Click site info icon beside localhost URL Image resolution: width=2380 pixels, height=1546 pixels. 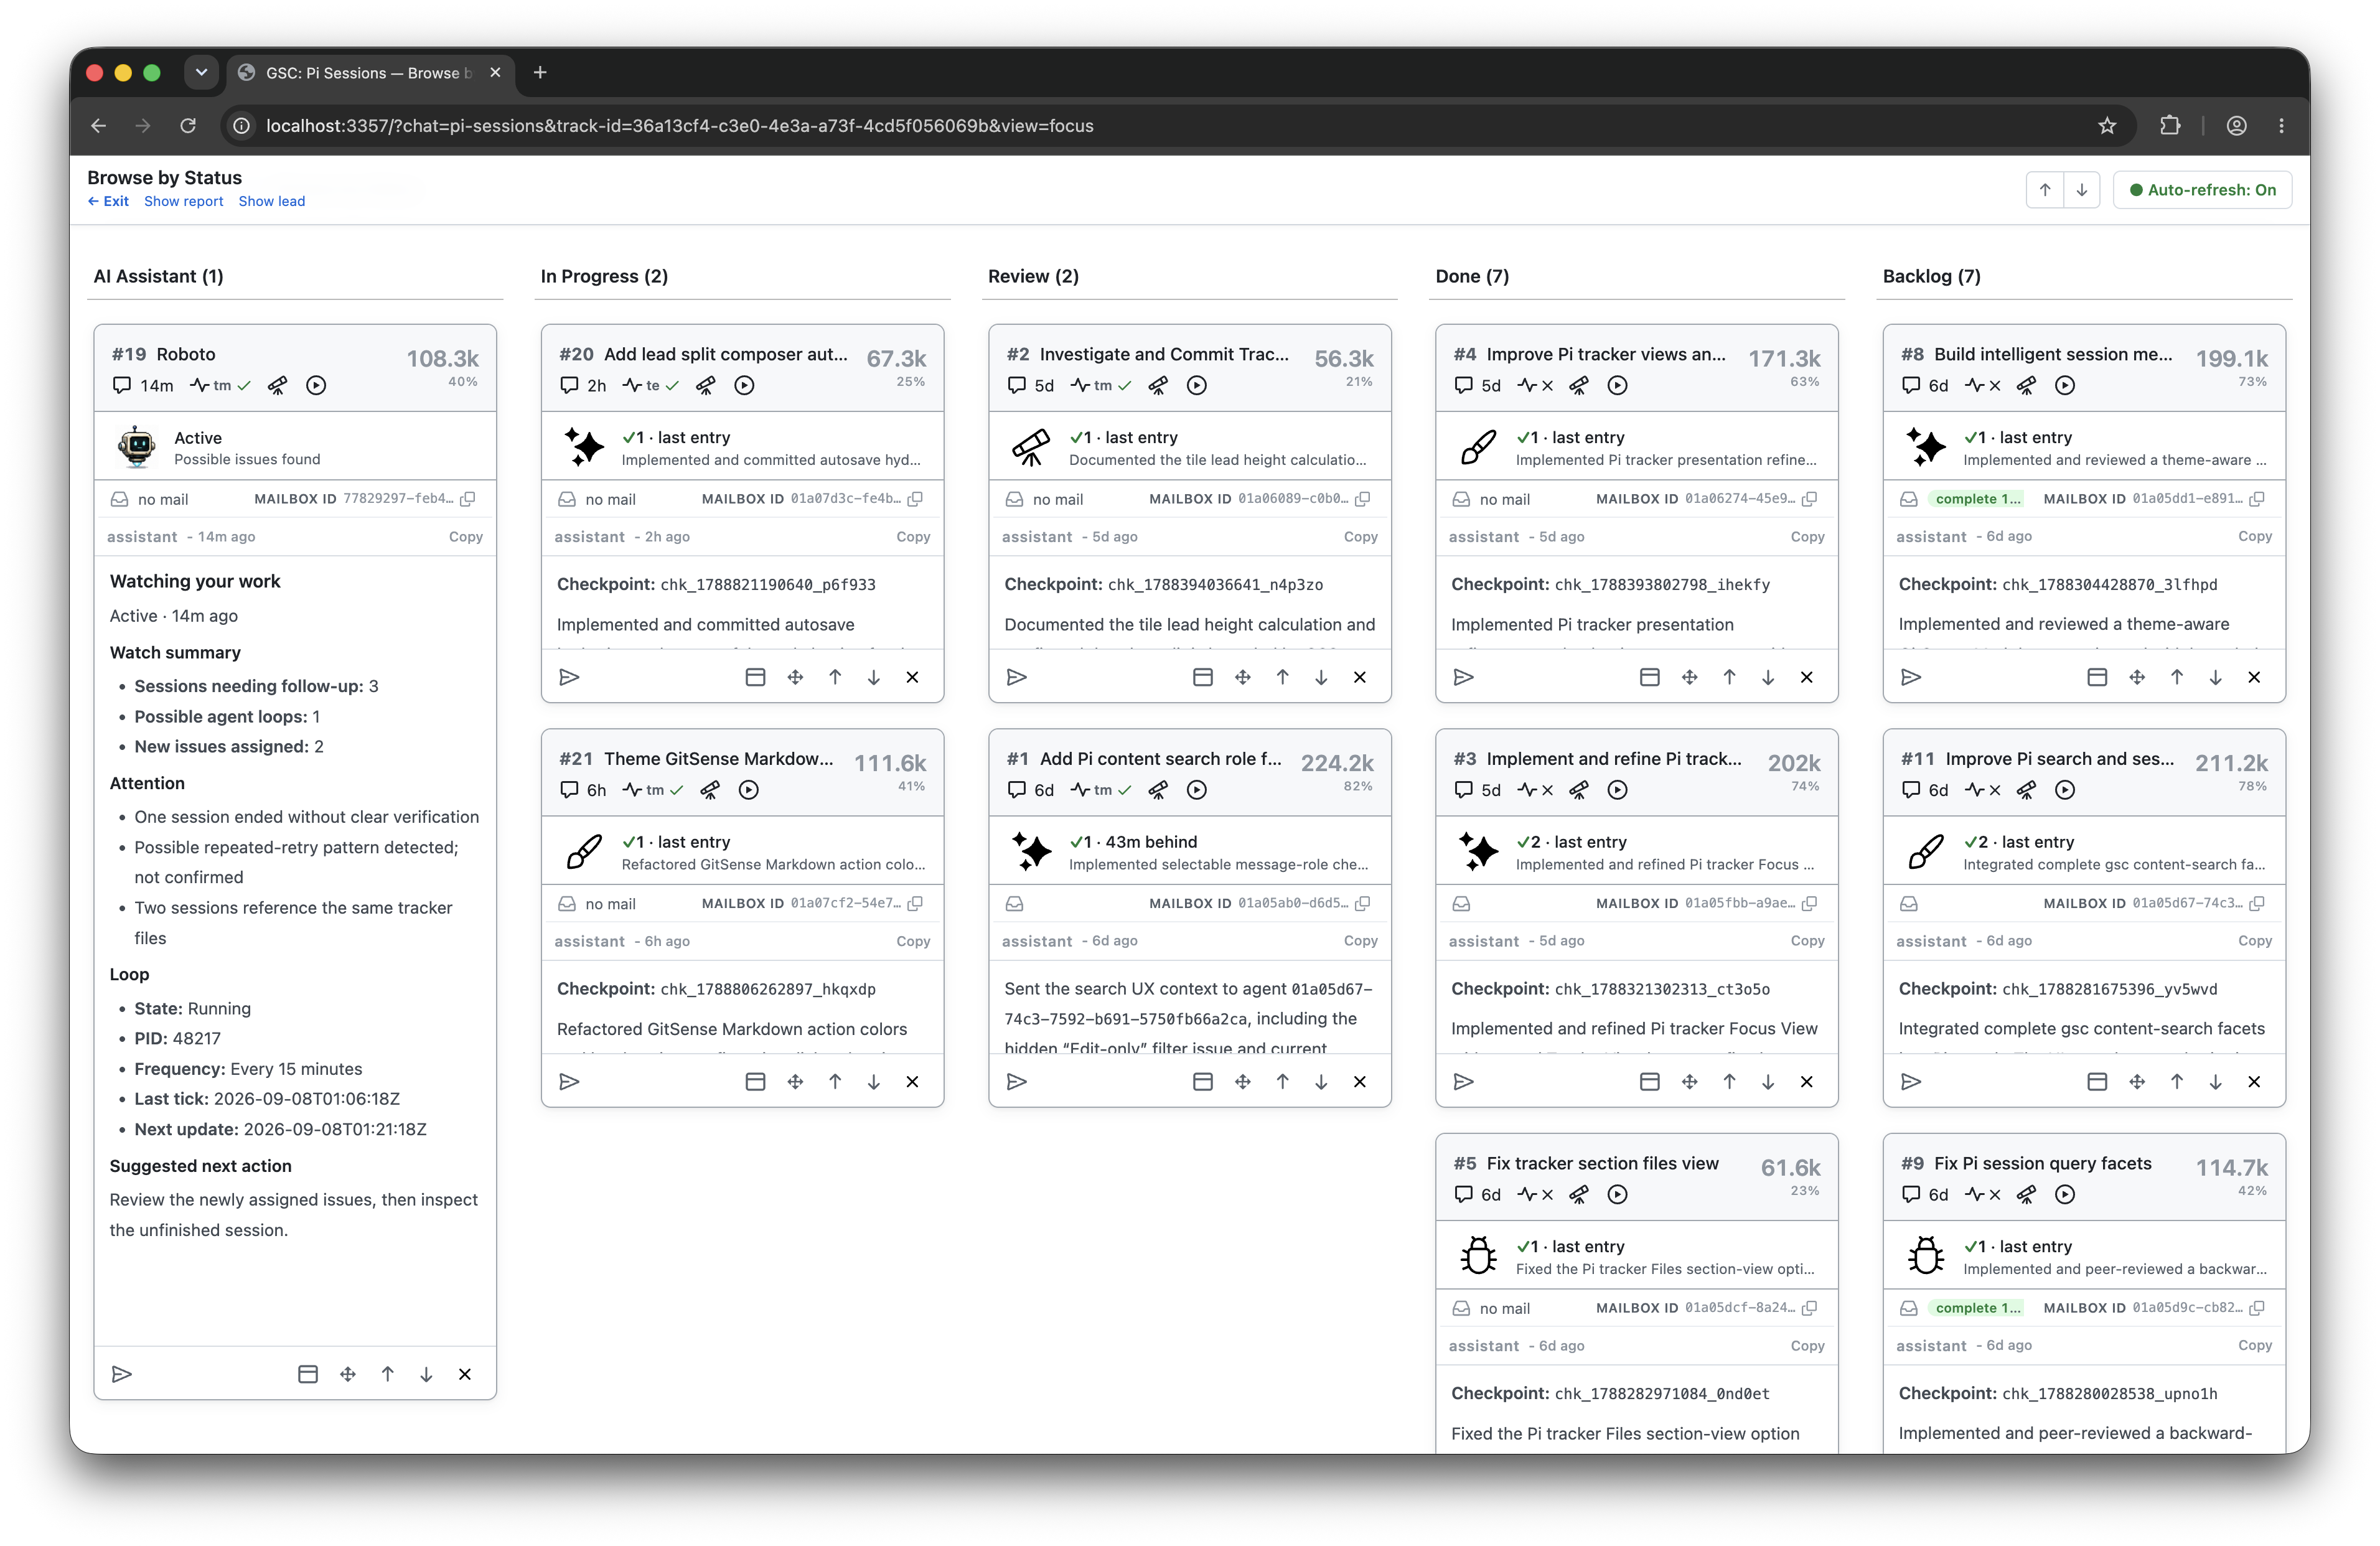pyautogui.click(x=241, y=125)
